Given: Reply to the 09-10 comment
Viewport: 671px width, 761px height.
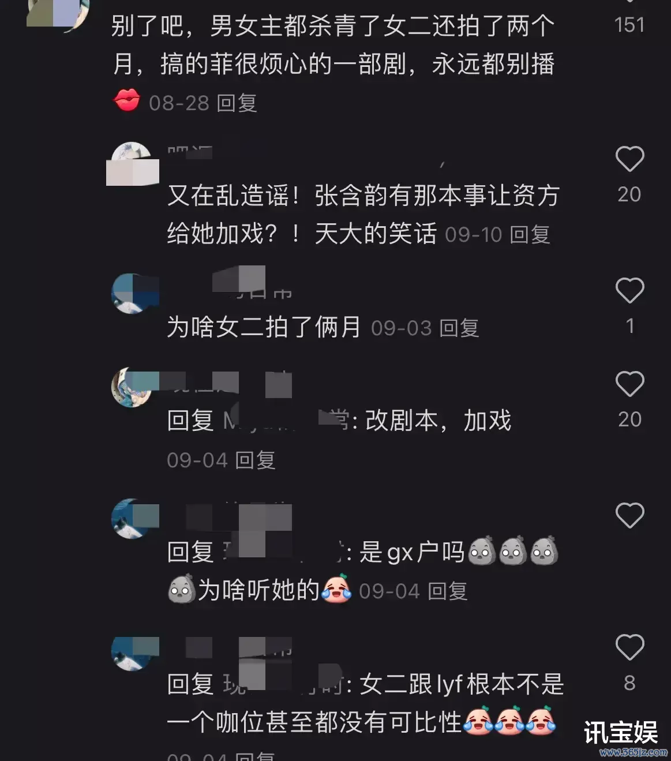Looking at the screenshot, I should click(530, 235).
